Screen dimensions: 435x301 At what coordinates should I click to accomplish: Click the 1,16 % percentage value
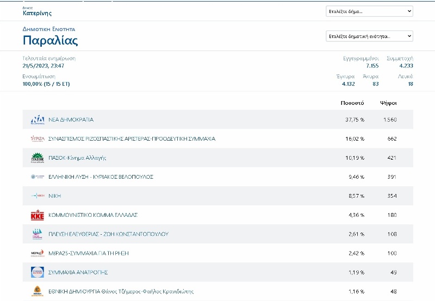[x=357, y=291]
